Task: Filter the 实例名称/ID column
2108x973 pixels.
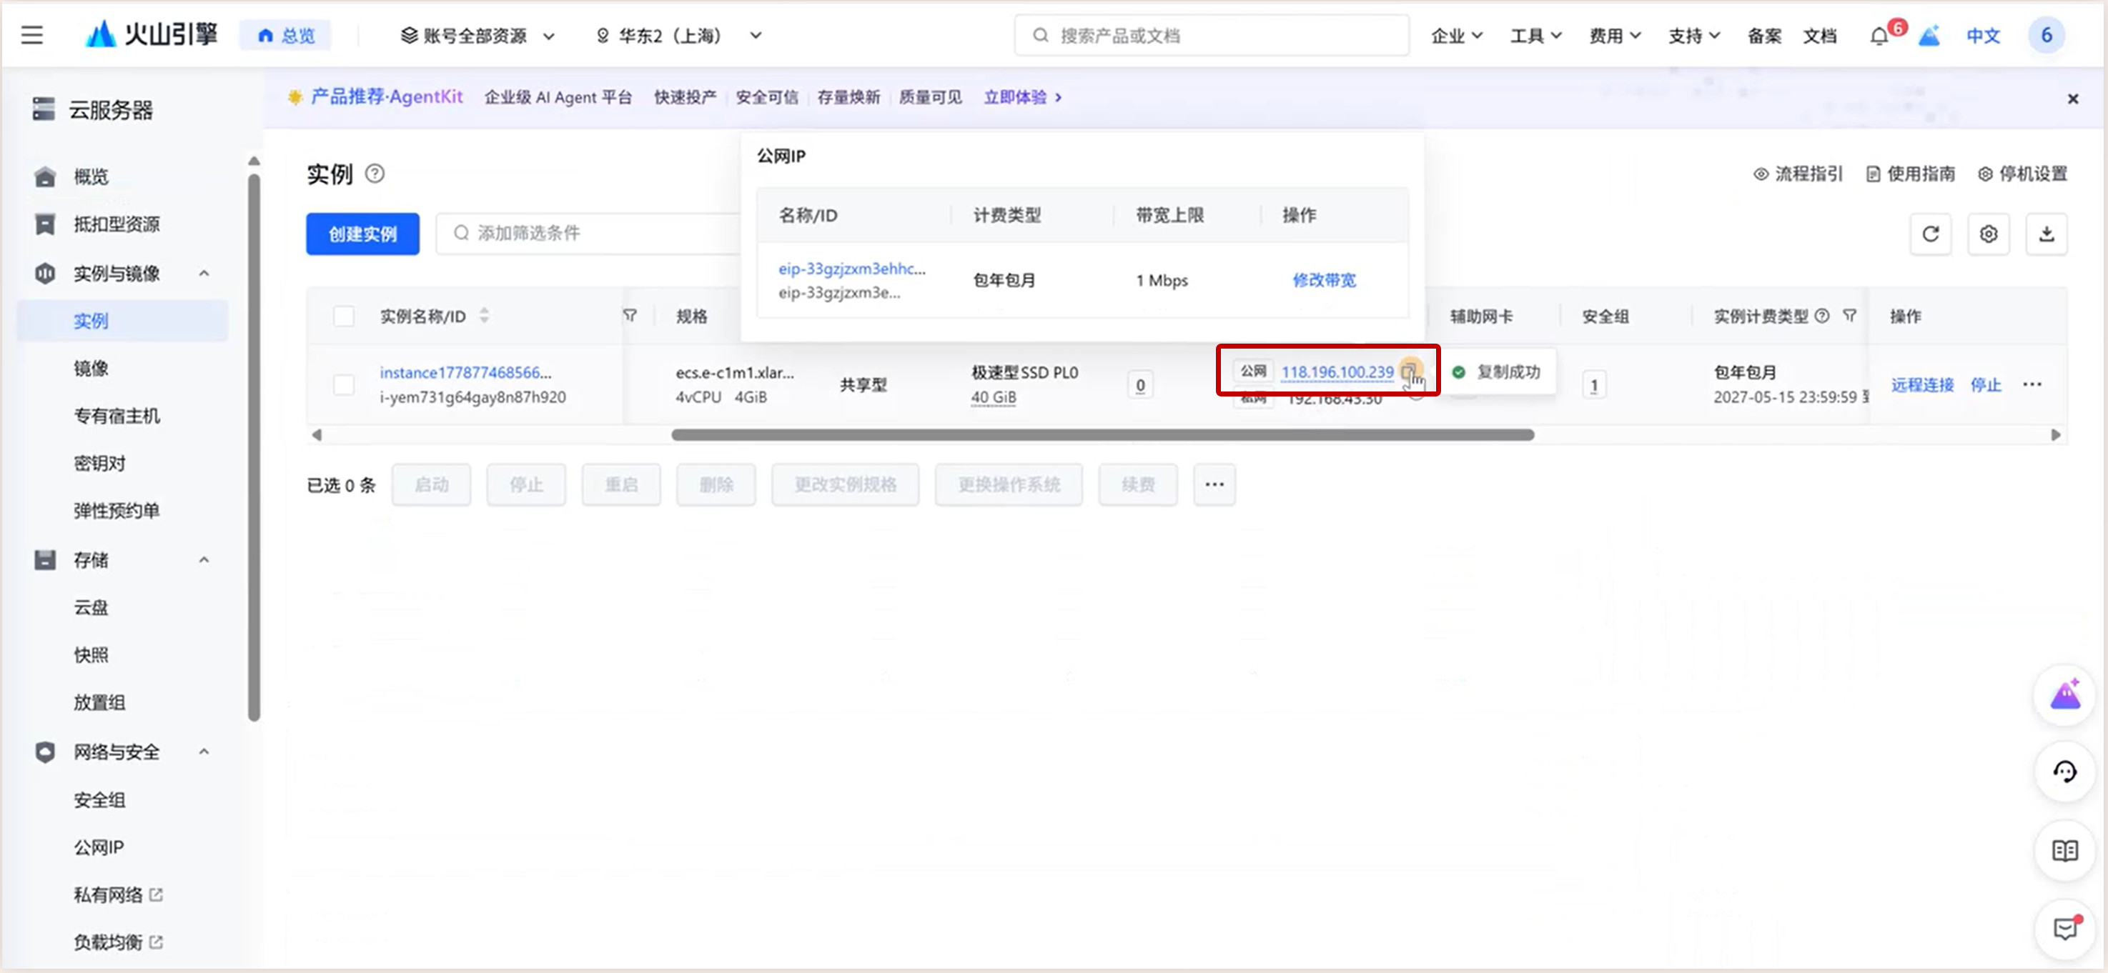Action: click(x=629, y=316)
